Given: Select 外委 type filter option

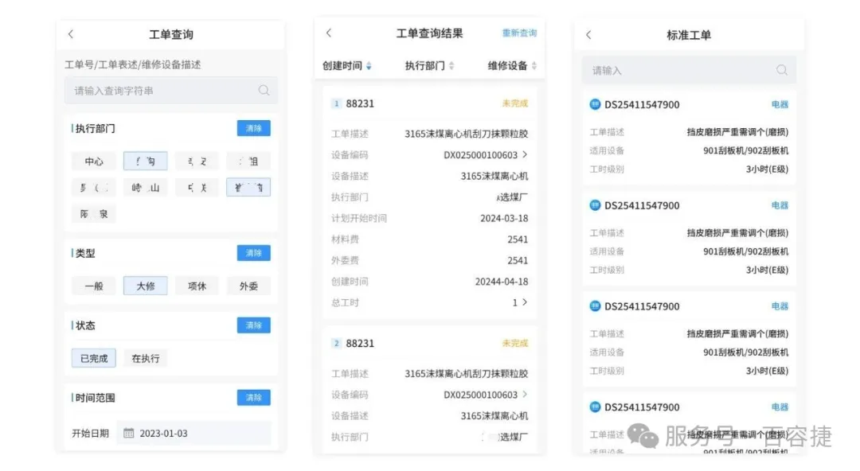Looking at the screenshot, I should 248,286.
